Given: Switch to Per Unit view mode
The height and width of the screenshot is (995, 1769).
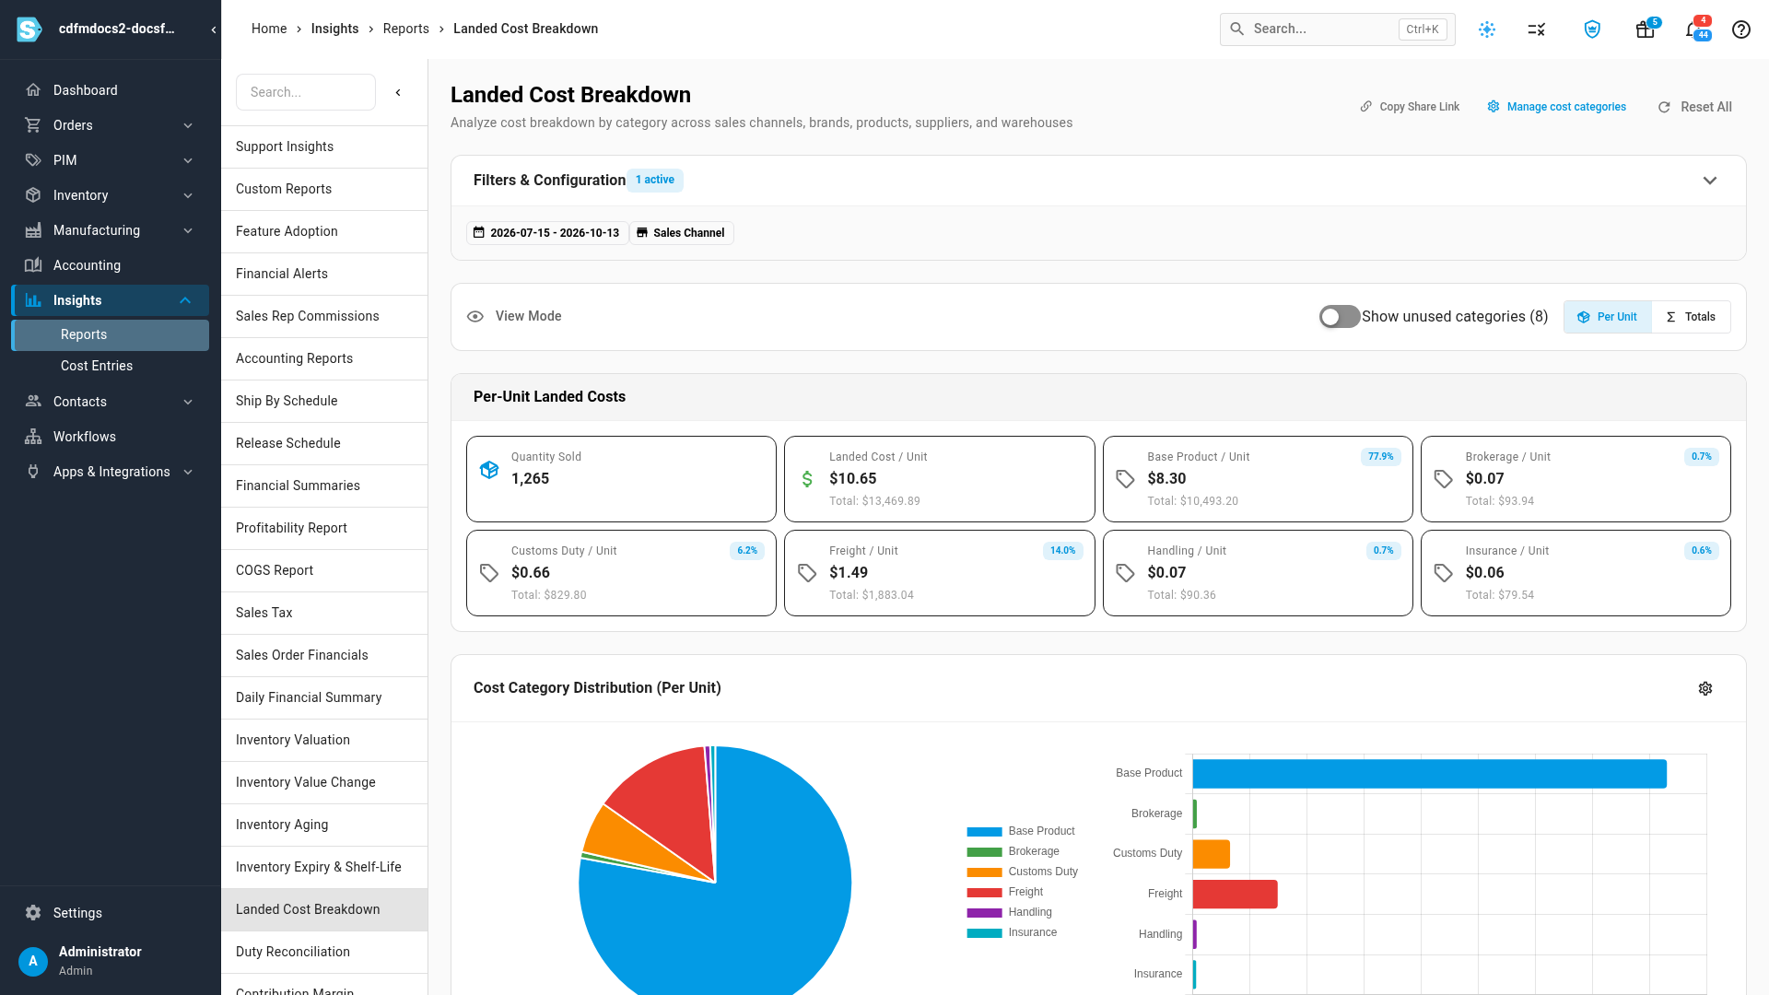Looking at the screenshot, I should click(x=1608, y=317).
